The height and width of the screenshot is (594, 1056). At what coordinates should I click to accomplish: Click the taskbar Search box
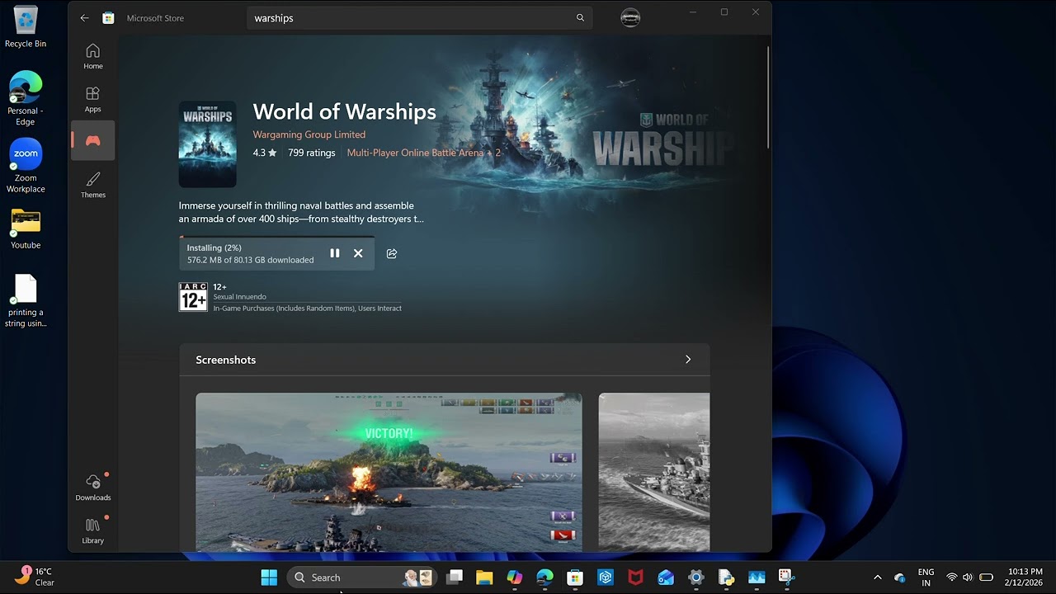click(362, 577)
